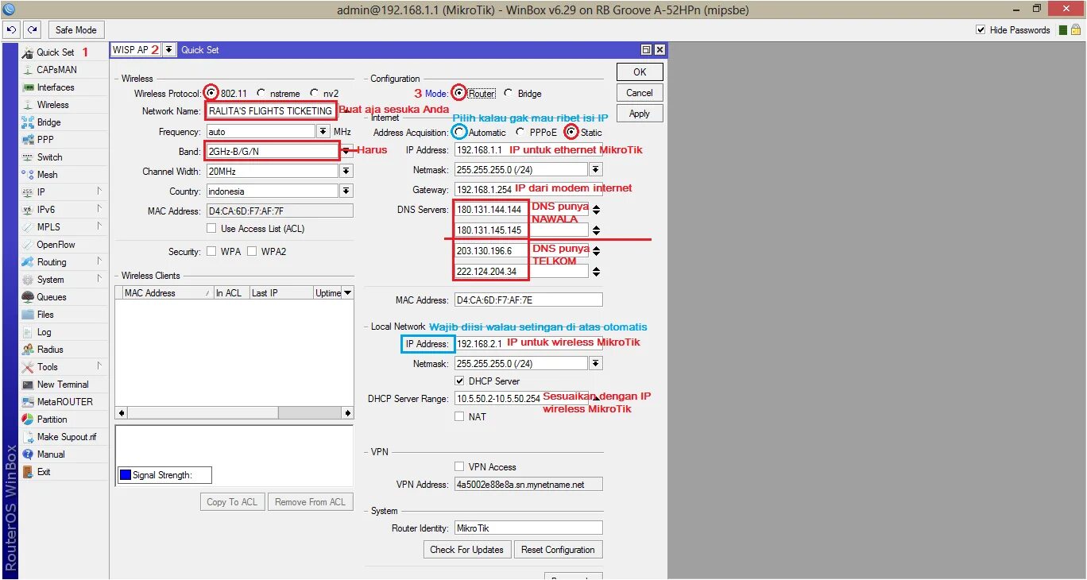Viewport: 1087px width, 580px height.
Task: Open the Country dropdown arrow
Action: 346,191
